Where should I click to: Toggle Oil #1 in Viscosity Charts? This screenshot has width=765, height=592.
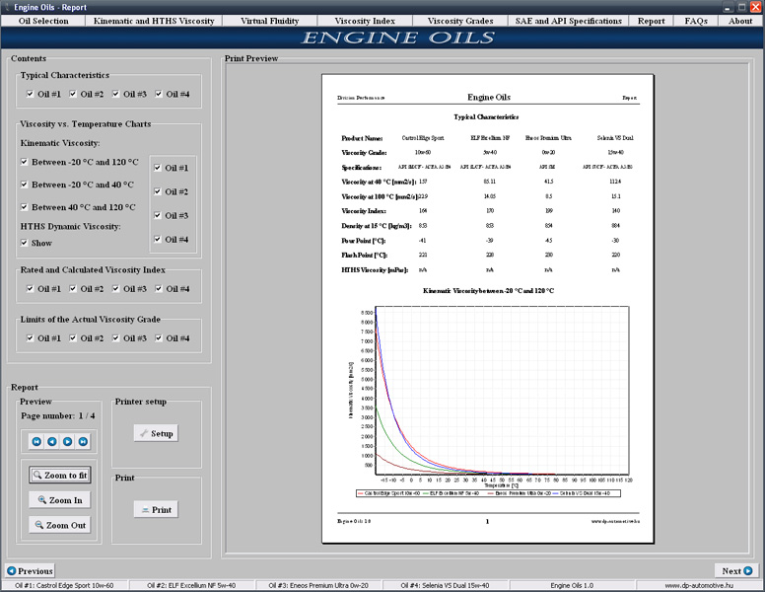158,168
